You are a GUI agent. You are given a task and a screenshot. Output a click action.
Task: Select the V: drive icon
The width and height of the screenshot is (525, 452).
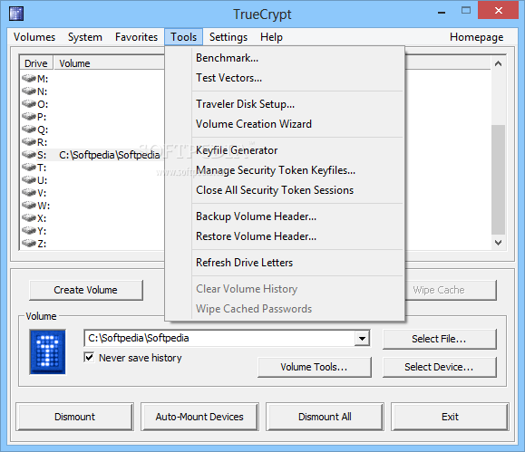29,193
